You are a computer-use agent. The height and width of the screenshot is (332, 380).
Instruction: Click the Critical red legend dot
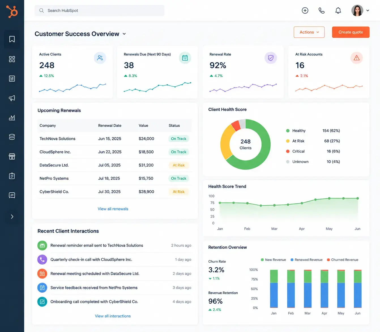click(288, 152)
